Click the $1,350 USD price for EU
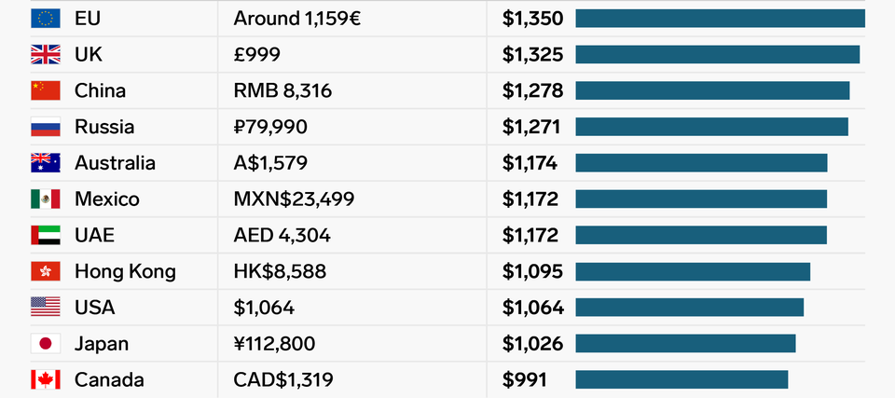Viewport: 895px width, 398px height. click(x=531, y=19)
